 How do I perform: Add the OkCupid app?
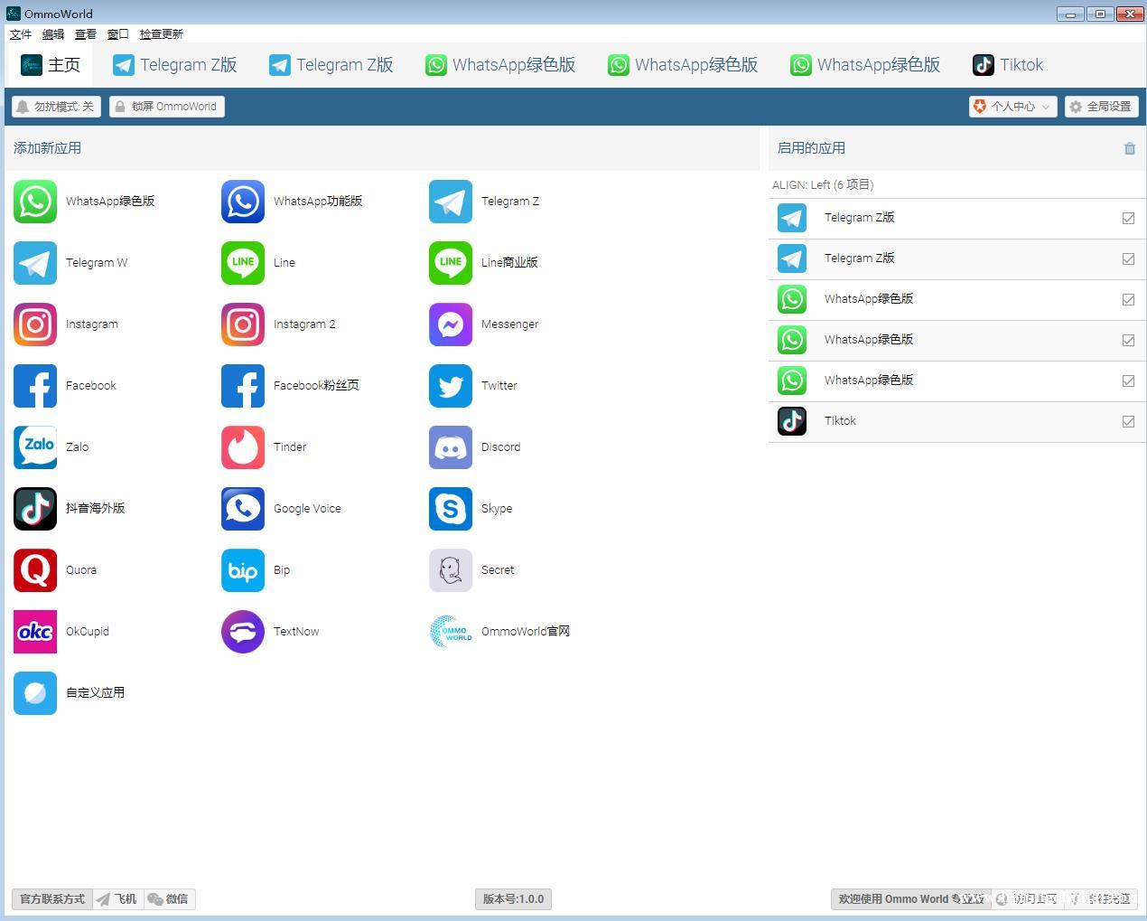(x=35, y=632)
